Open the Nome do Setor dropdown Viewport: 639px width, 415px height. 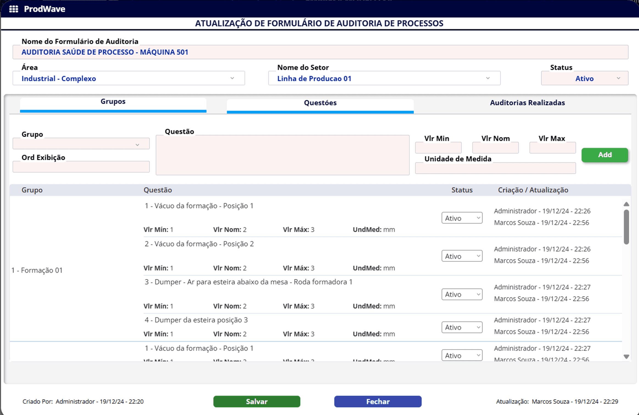tap(384, 78)
